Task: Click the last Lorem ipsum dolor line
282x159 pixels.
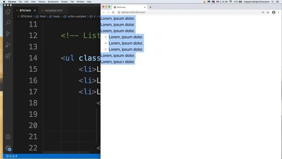Action: [x=118, y=62]
